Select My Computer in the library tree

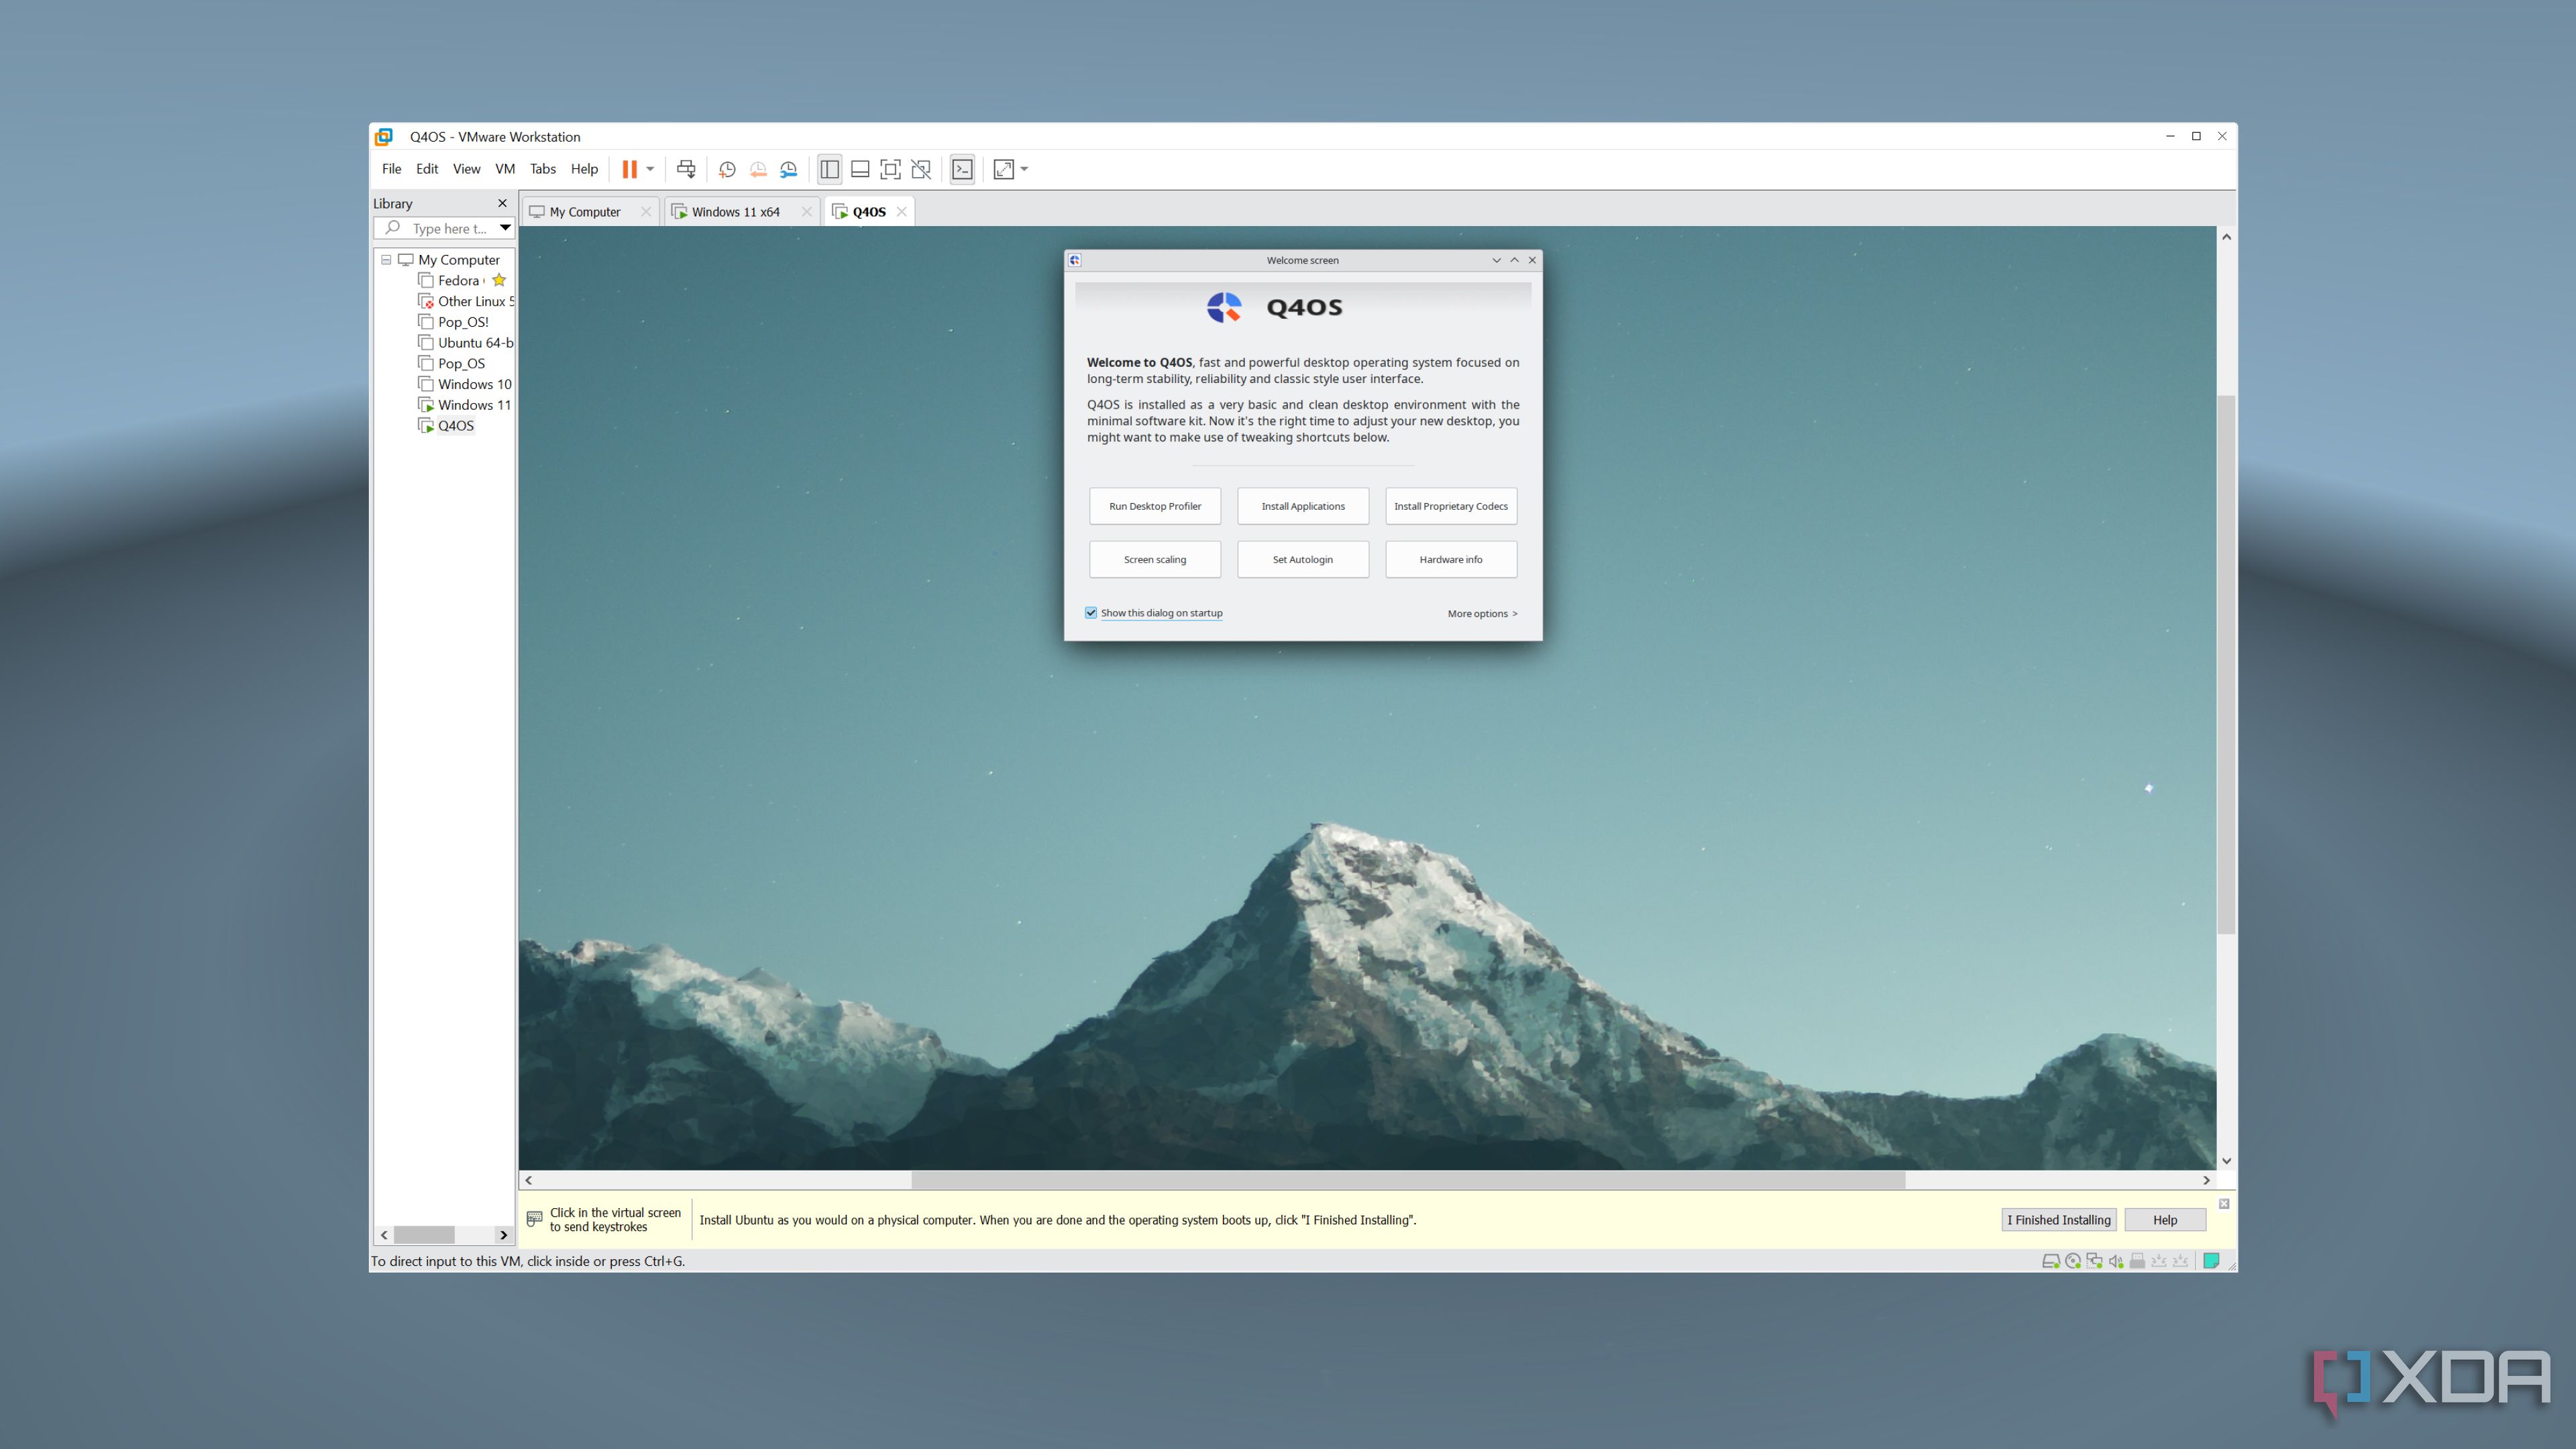pyautogui.click(x=458, y=260)
